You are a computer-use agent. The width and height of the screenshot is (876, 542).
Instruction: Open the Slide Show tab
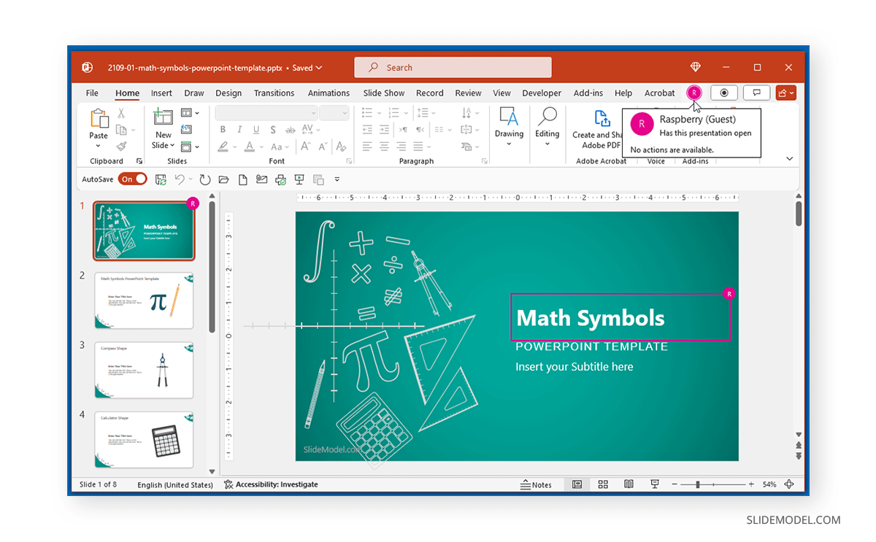(x=384, y=93)
